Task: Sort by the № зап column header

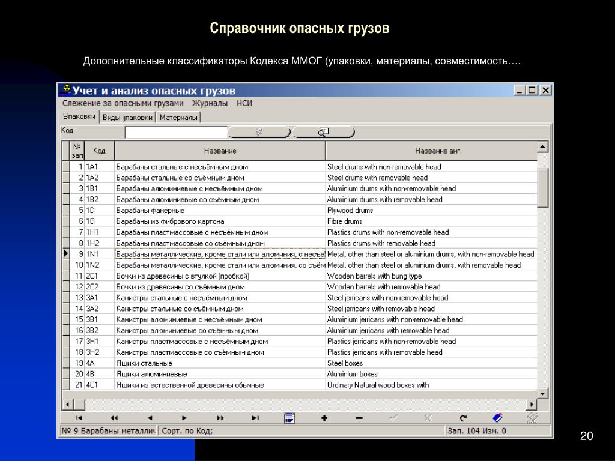Action: click(x=77, y=151)
